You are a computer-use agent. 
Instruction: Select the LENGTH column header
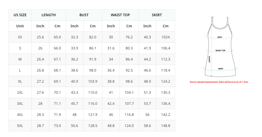pyautogui.click(x=49, y=15)
